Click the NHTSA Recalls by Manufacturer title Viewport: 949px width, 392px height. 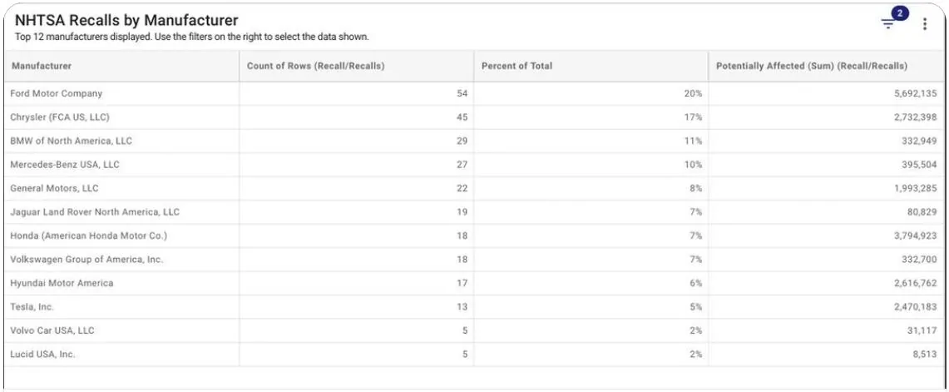click(126, 20)
